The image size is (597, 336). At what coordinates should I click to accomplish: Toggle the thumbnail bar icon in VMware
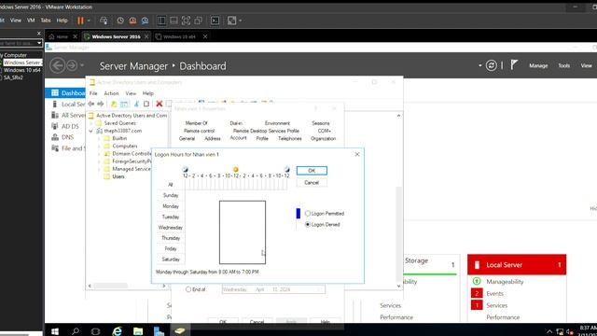tap(174, 21)
